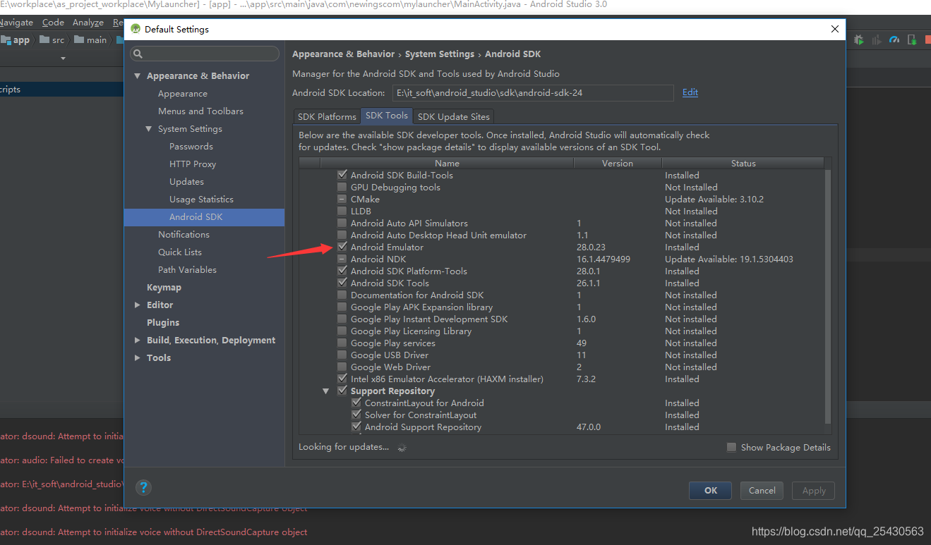The height and width of the screenshot is (545, 931).
Task: Click the Name column header
Action: [x=447, y=163]
